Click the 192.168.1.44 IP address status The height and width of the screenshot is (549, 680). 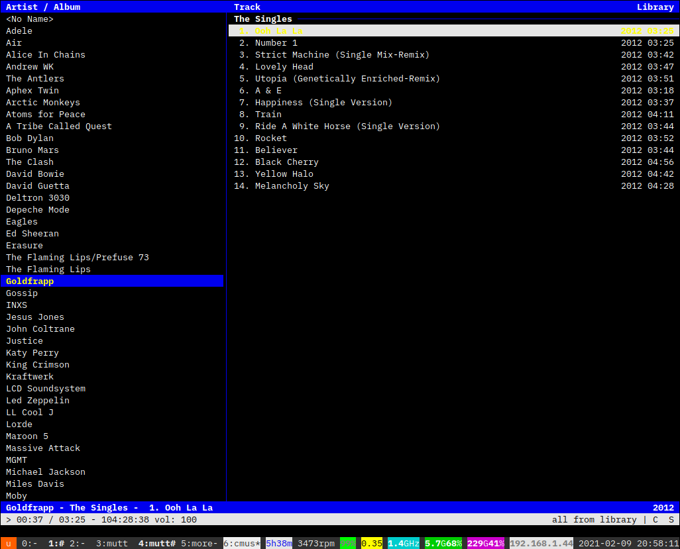[541, 543]
